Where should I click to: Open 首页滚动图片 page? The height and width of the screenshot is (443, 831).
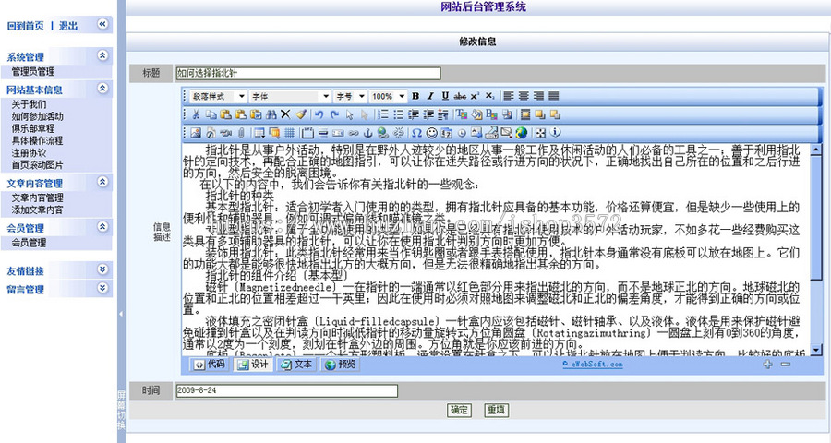pyautogui.click(x=38, y=165)
